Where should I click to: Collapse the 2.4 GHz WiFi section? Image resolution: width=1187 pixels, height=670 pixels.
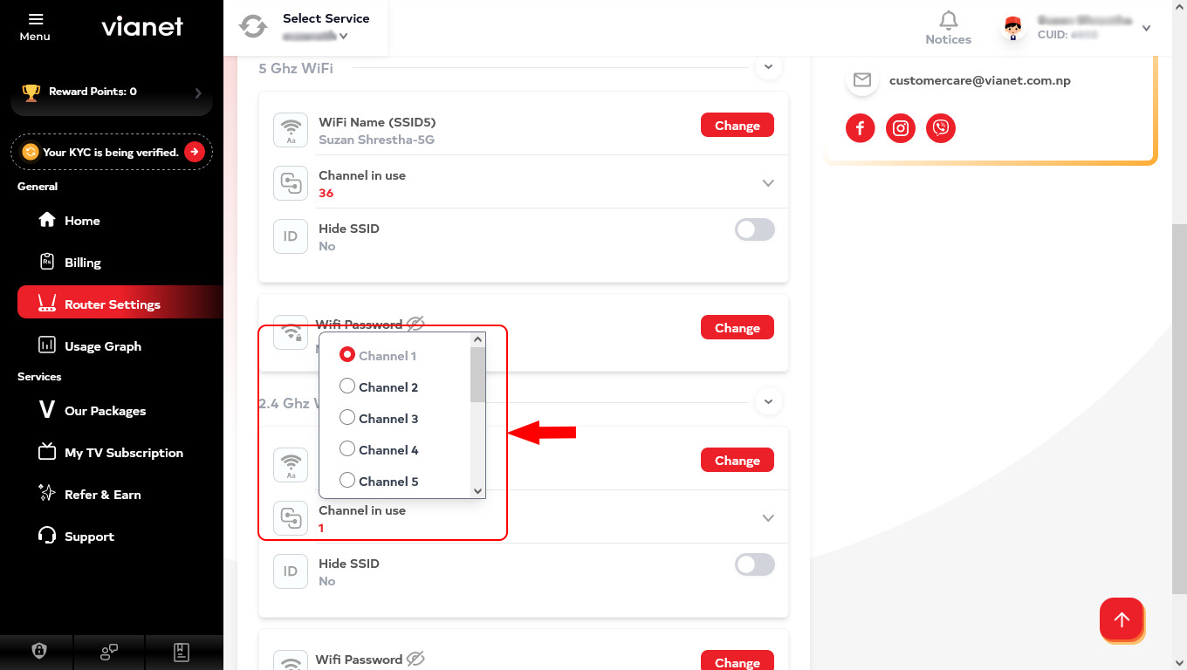(768, 402)
